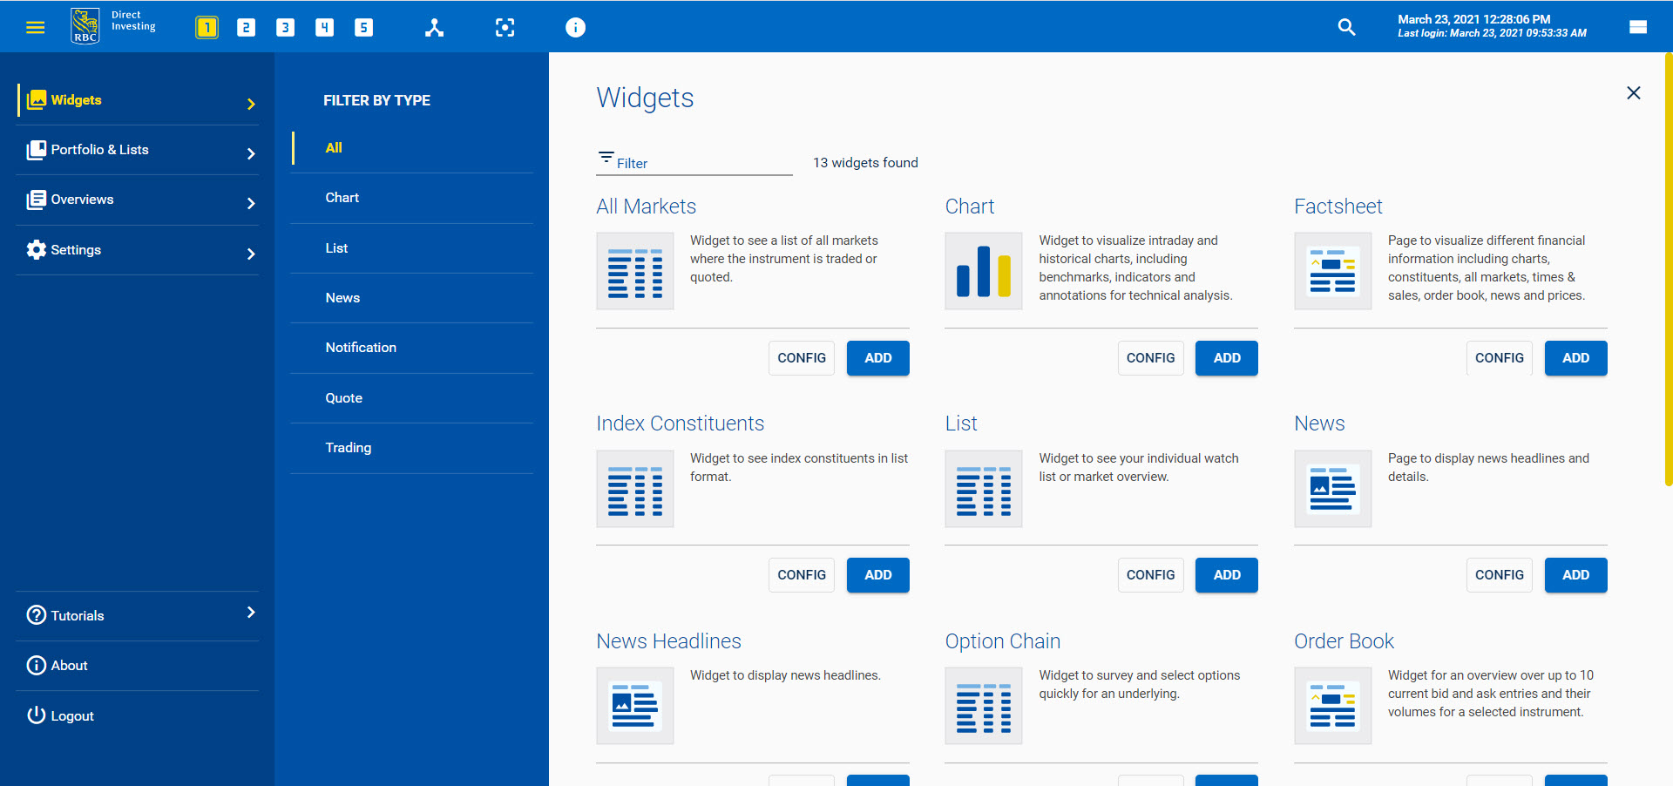Select the Trading filter type

point(348,447)
